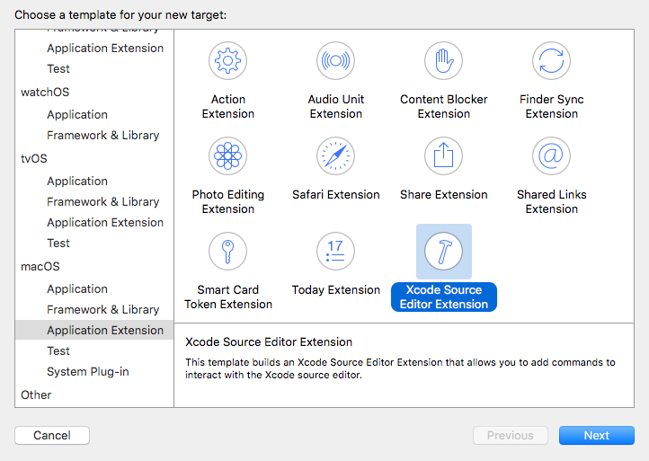Select Application under macOS
649x461 pixels.
pos(77,288)
